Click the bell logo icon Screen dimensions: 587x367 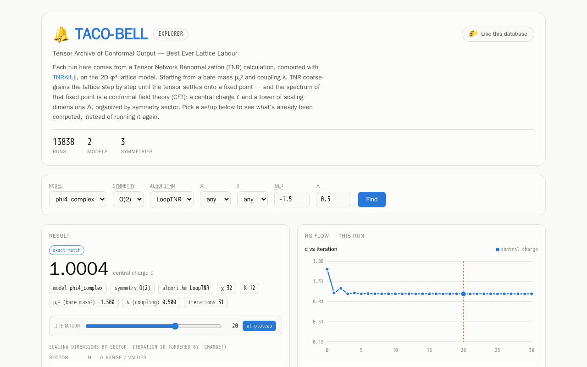pos(61,34)
